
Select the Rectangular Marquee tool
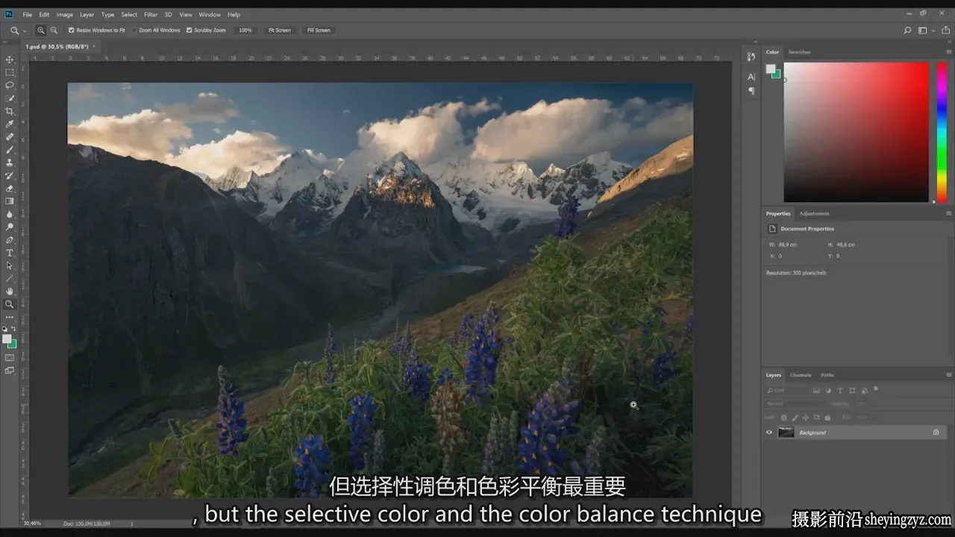pyautogui.click(x=10, y=72)
